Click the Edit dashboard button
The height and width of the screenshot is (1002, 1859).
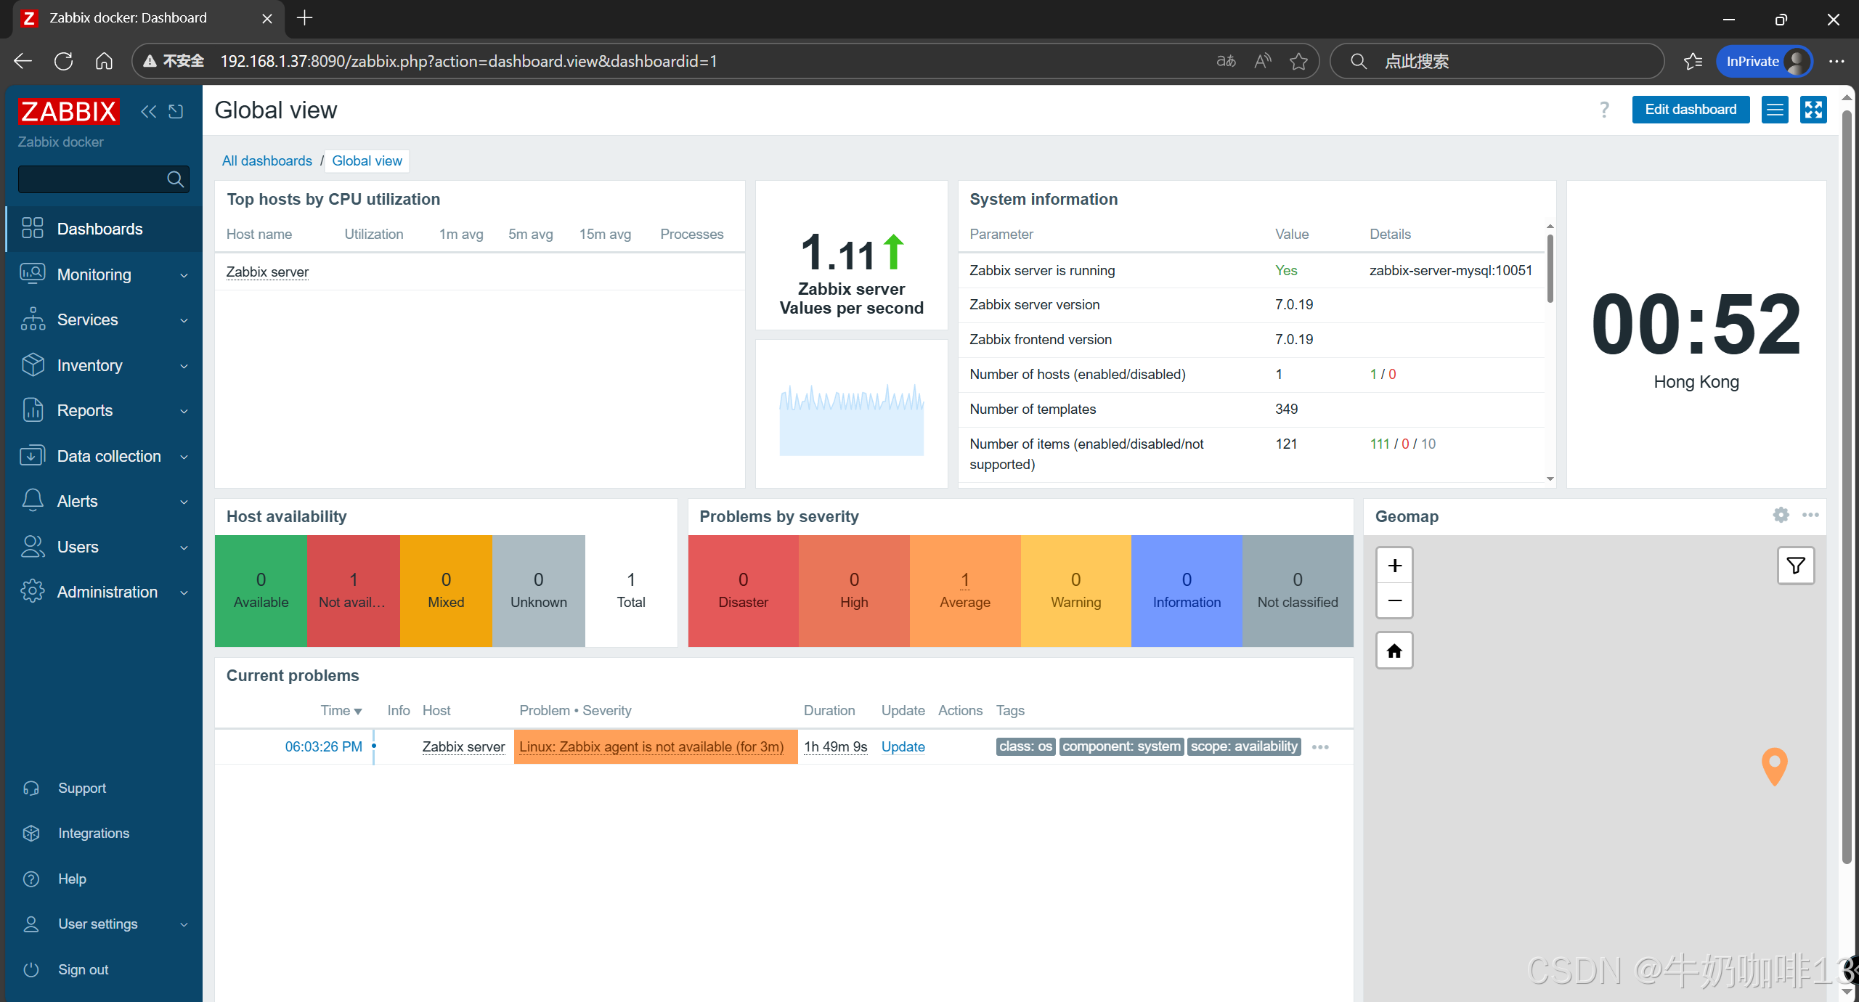click(x=1690, y=110)
